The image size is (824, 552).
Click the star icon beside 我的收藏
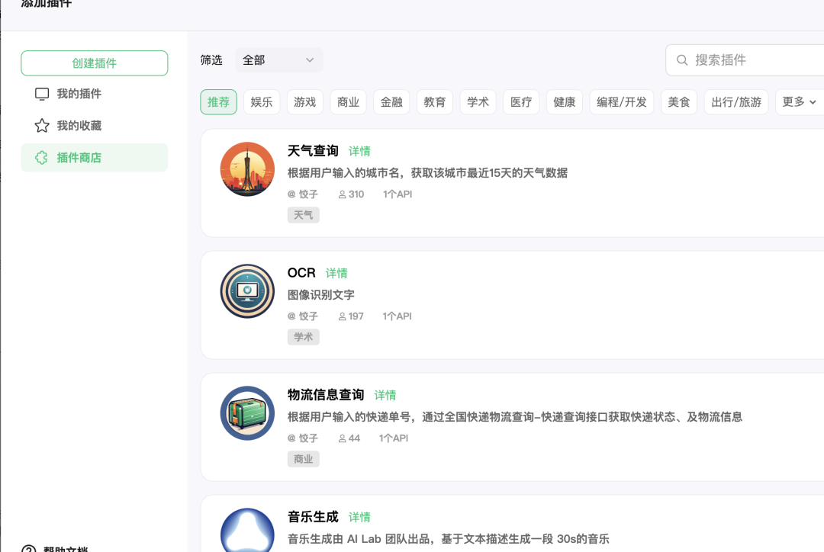[42, 126]
